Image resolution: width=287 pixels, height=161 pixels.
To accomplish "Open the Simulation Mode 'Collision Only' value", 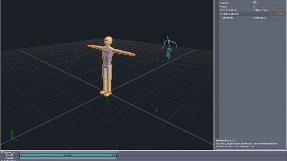I will pos(260,10).
